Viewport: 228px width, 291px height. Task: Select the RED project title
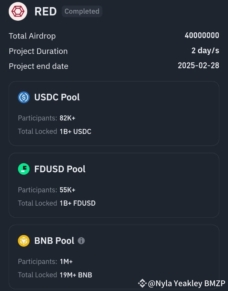click(x=45, y=11)
